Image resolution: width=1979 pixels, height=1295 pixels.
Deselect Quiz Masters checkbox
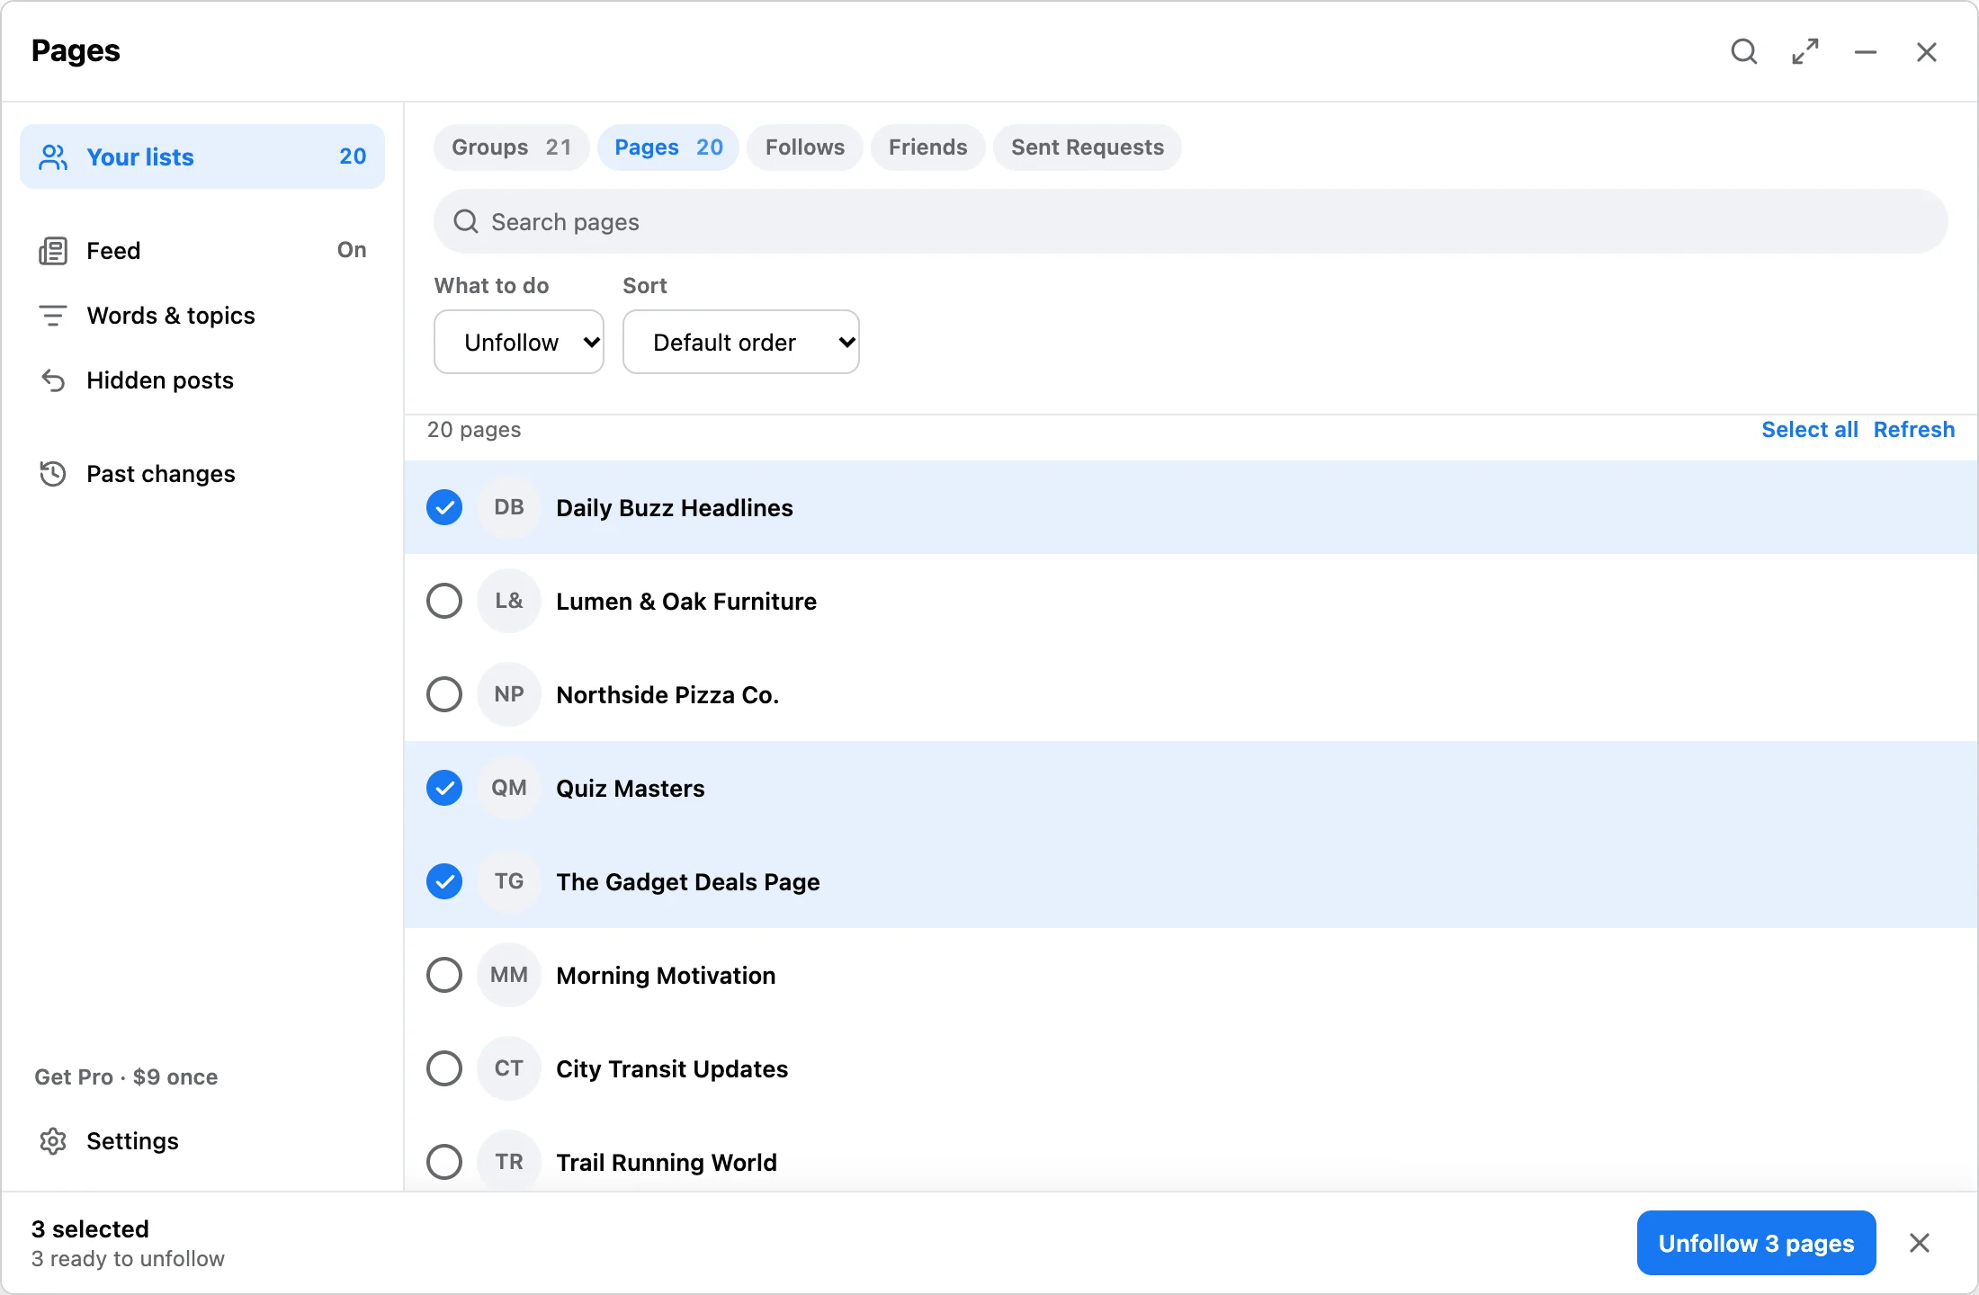click(x=444, y=788)
